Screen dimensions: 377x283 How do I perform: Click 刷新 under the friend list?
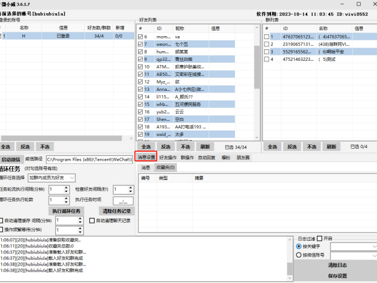coord(205,146)
